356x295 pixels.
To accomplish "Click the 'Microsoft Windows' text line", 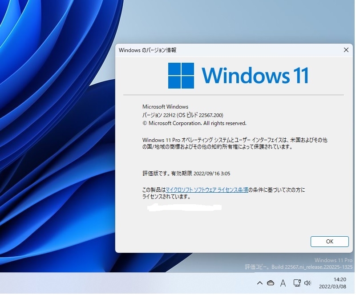I will (166, 107).
